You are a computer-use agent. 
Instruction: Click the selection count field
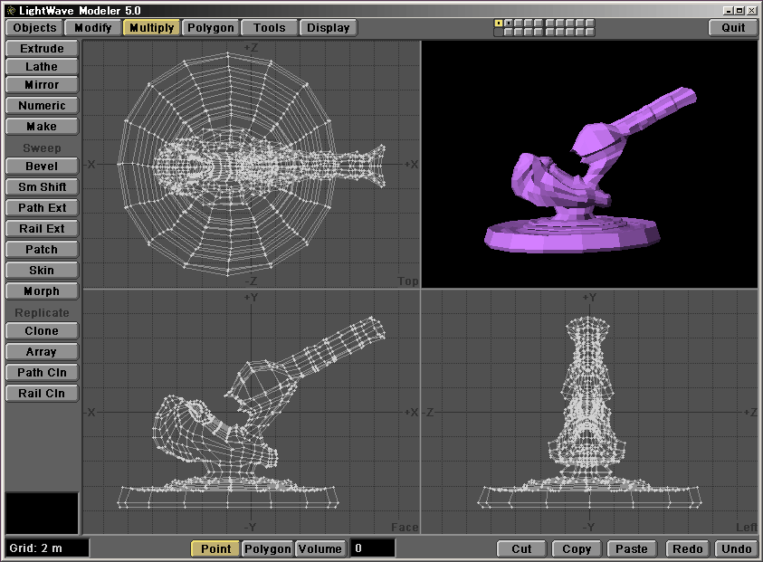(x=373, y=548)
